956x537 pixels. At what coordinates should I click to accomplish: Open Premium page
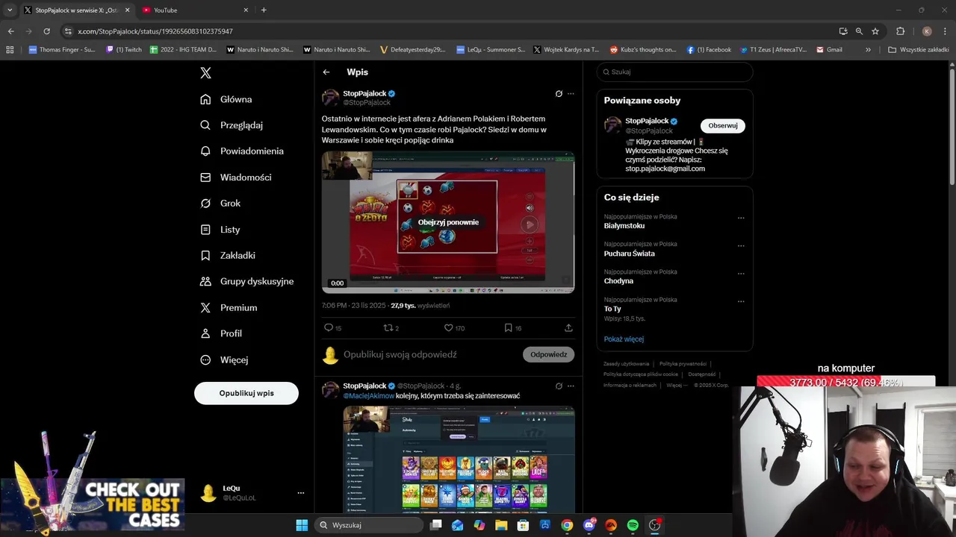coord(229,308)
